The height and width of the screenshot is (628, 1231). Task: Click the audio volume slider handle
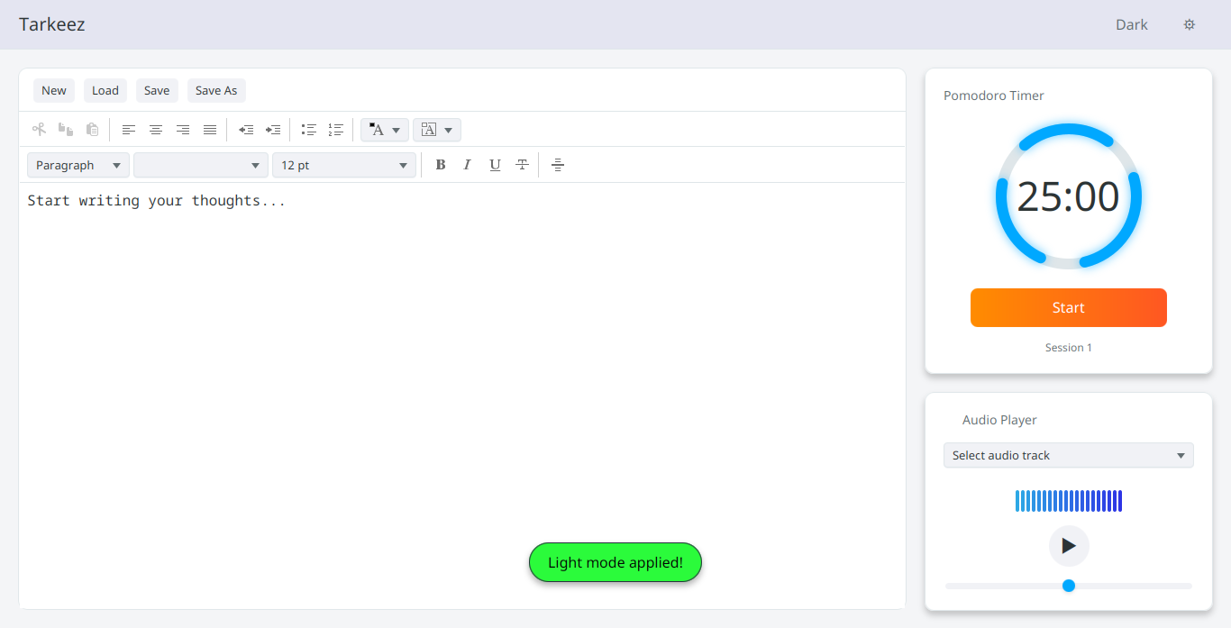click(x=1069, y=586)
